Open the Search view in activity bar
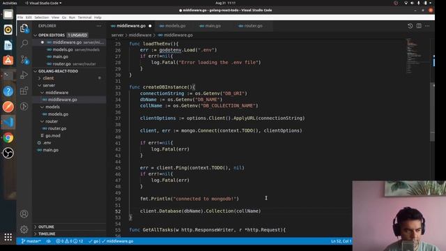The image size is (446, 251). [24, 43]
